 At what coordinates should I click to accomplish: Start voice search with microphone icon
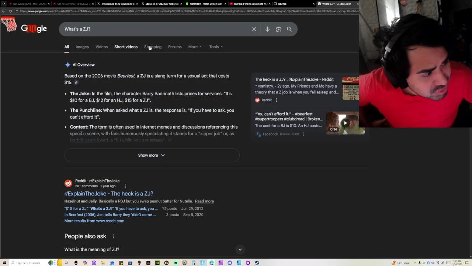click(x=267, y=29)
